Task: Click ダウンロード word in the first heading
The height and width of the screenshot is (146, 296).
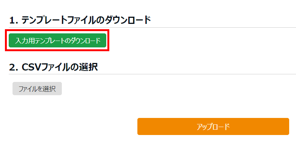Action: (128, 20)
